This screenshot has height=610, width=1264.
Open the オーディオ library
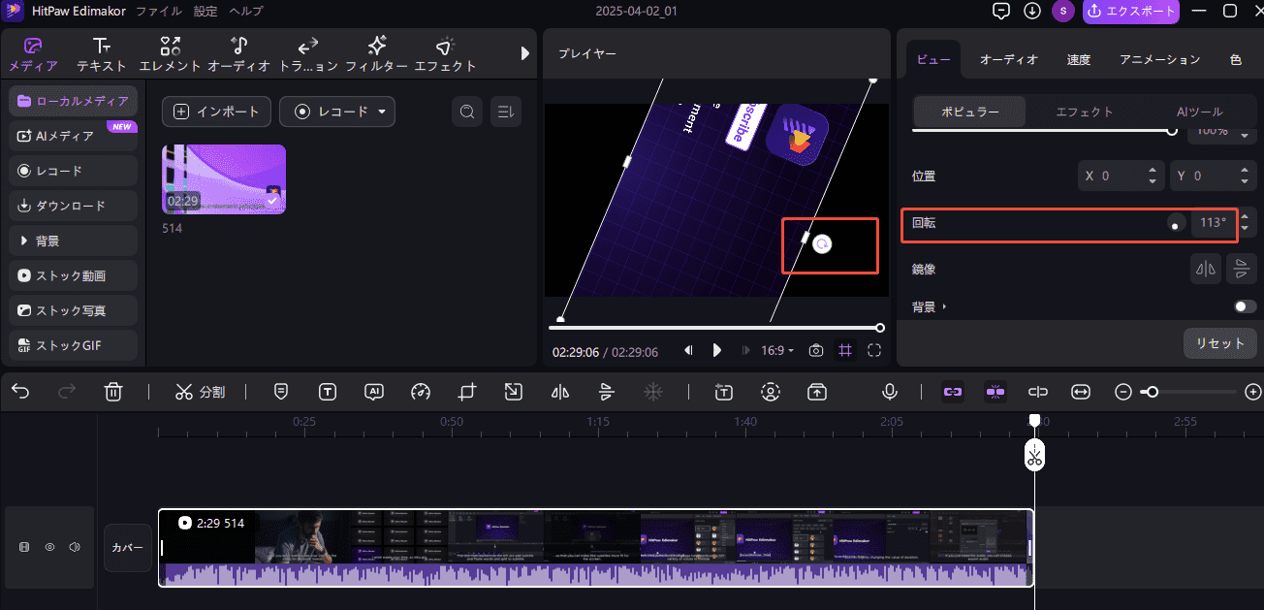238,53
